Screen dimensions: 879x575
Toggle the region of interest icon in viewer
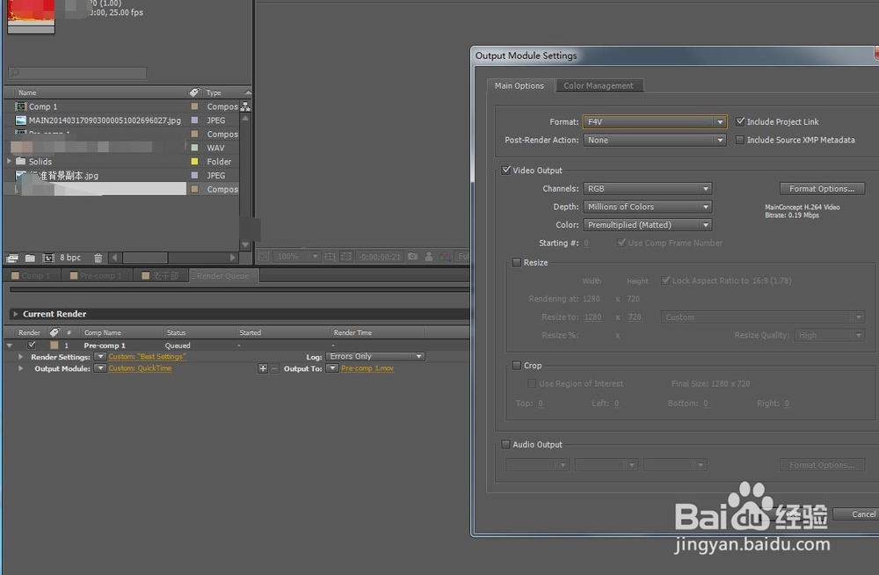(x=346, y=257)
